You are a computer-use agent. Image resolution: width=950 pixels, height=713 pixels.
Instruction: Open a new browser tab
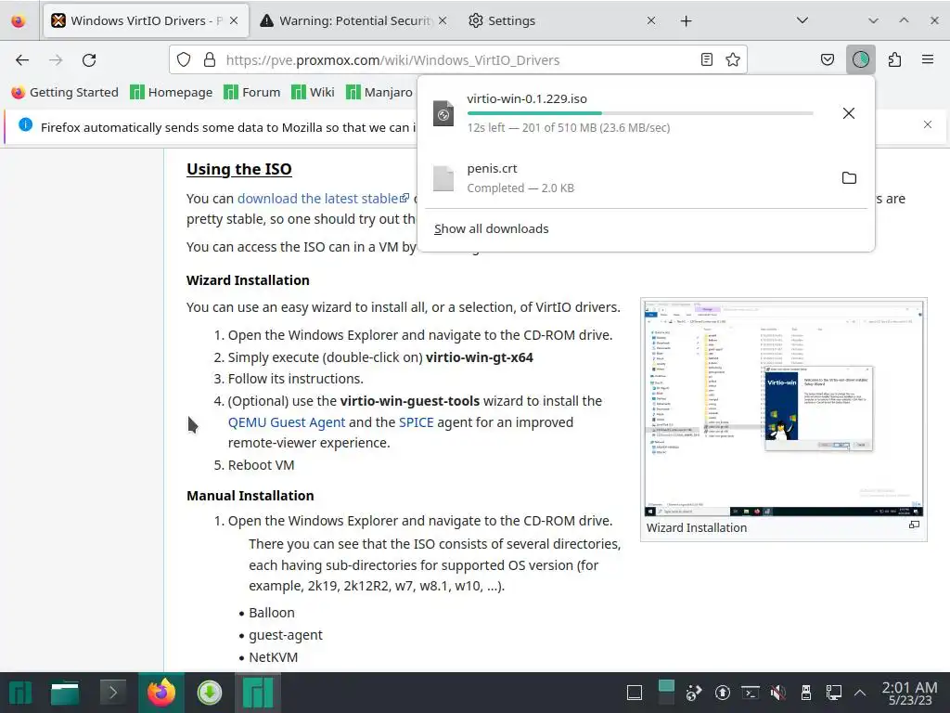[x=686, y=21]
